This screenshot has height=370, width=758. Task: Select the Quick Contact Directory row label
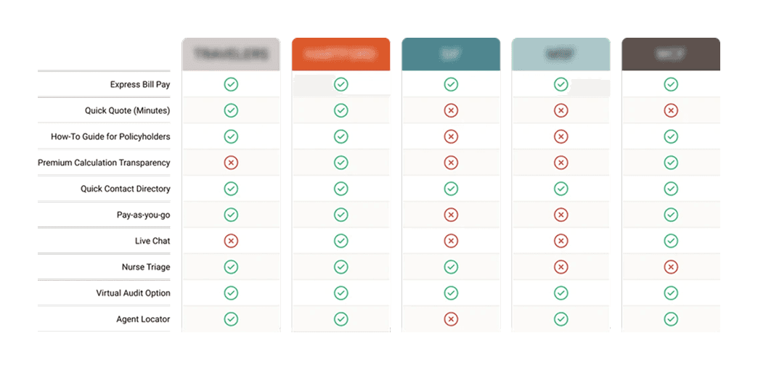125,189
